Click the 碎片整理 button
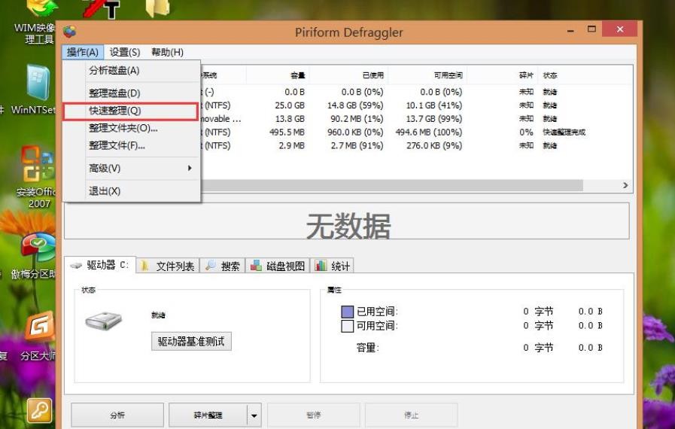The height and width of the screenshot is (429, 675). click(x=208, y=415)
